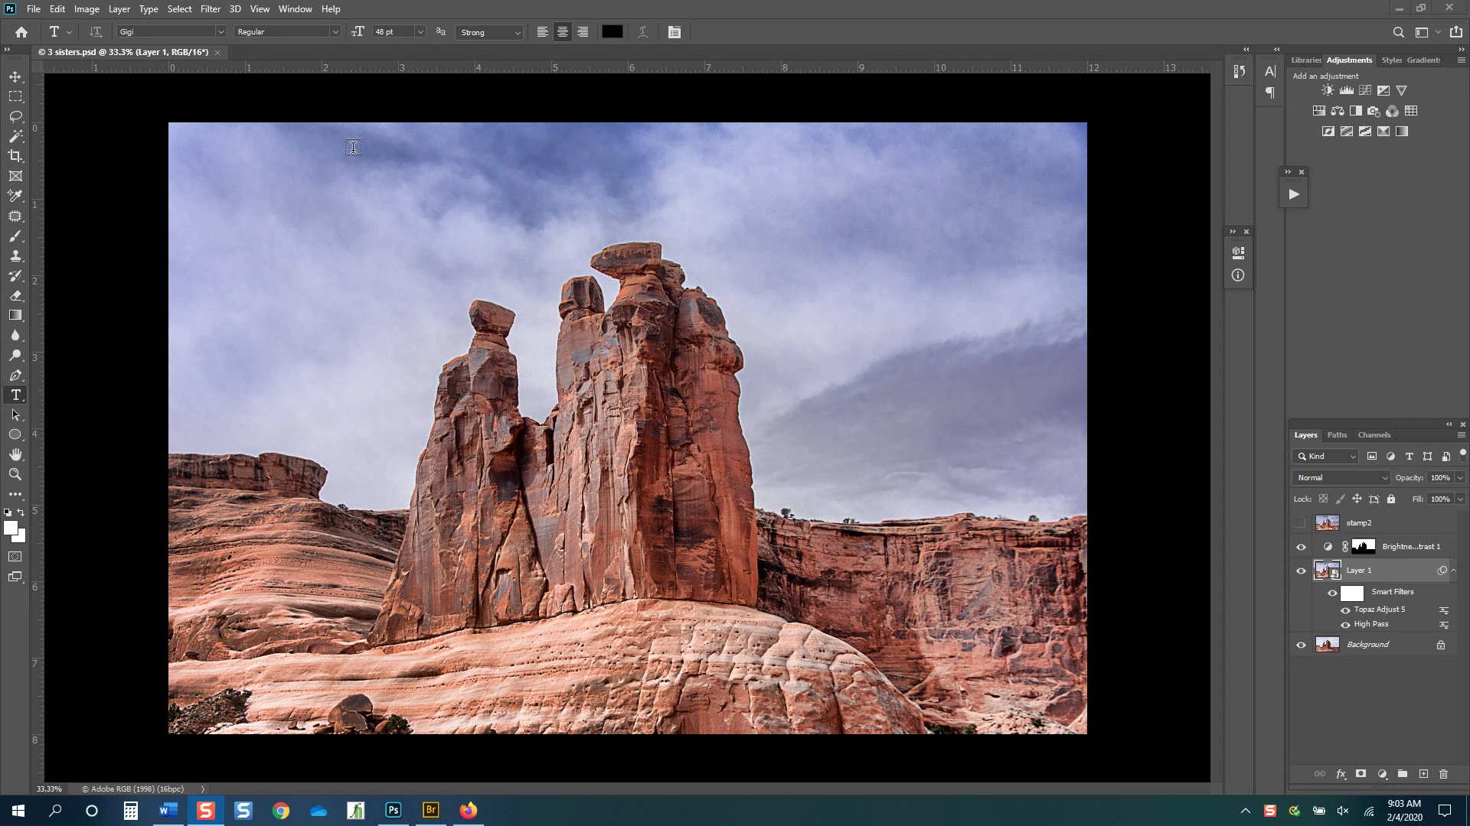
Task: Open the blending mode Normal dropdown
Action: click(1342, 478)
